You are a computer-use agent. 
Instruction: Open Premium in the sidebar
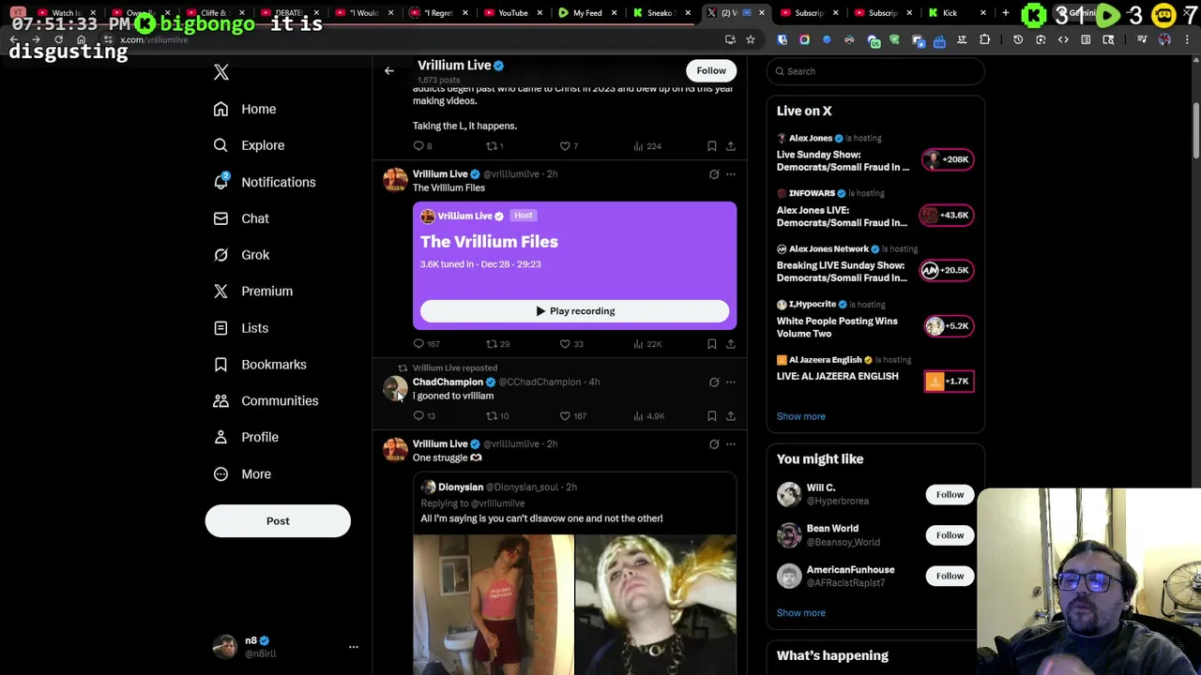point(253,292)
